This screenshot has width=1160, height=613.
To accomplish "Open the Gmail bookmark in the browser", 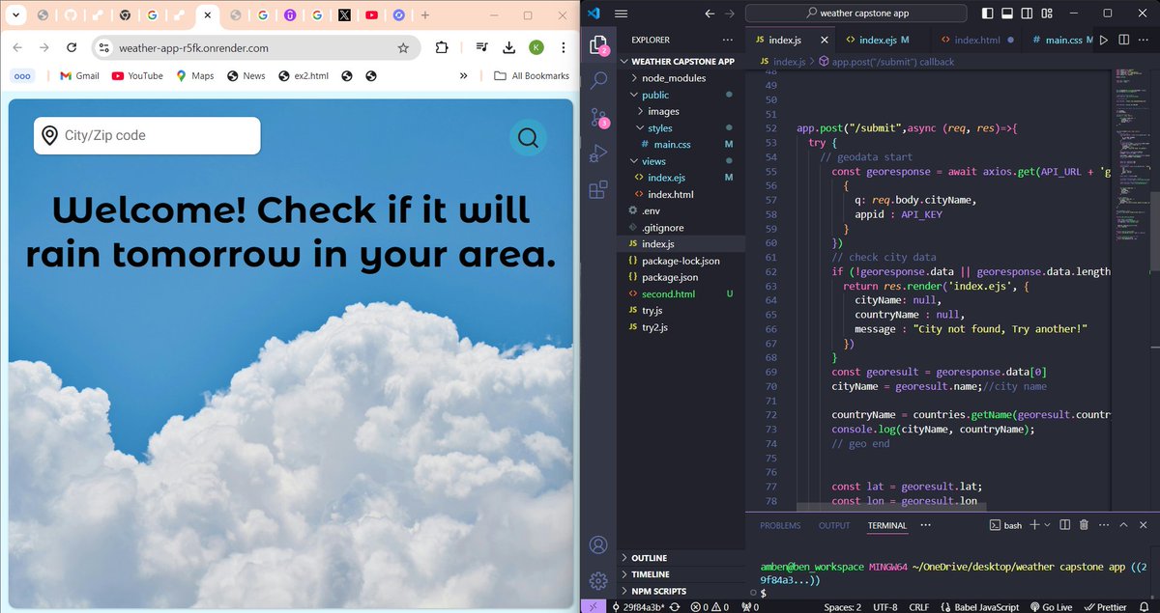I will point(78,75).
